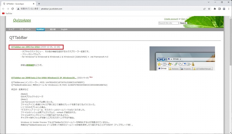Image resolution: width=232 pixels, height=134 pixels.
Task: Open the 掲示板 menu item
Action: coord(53,30)
